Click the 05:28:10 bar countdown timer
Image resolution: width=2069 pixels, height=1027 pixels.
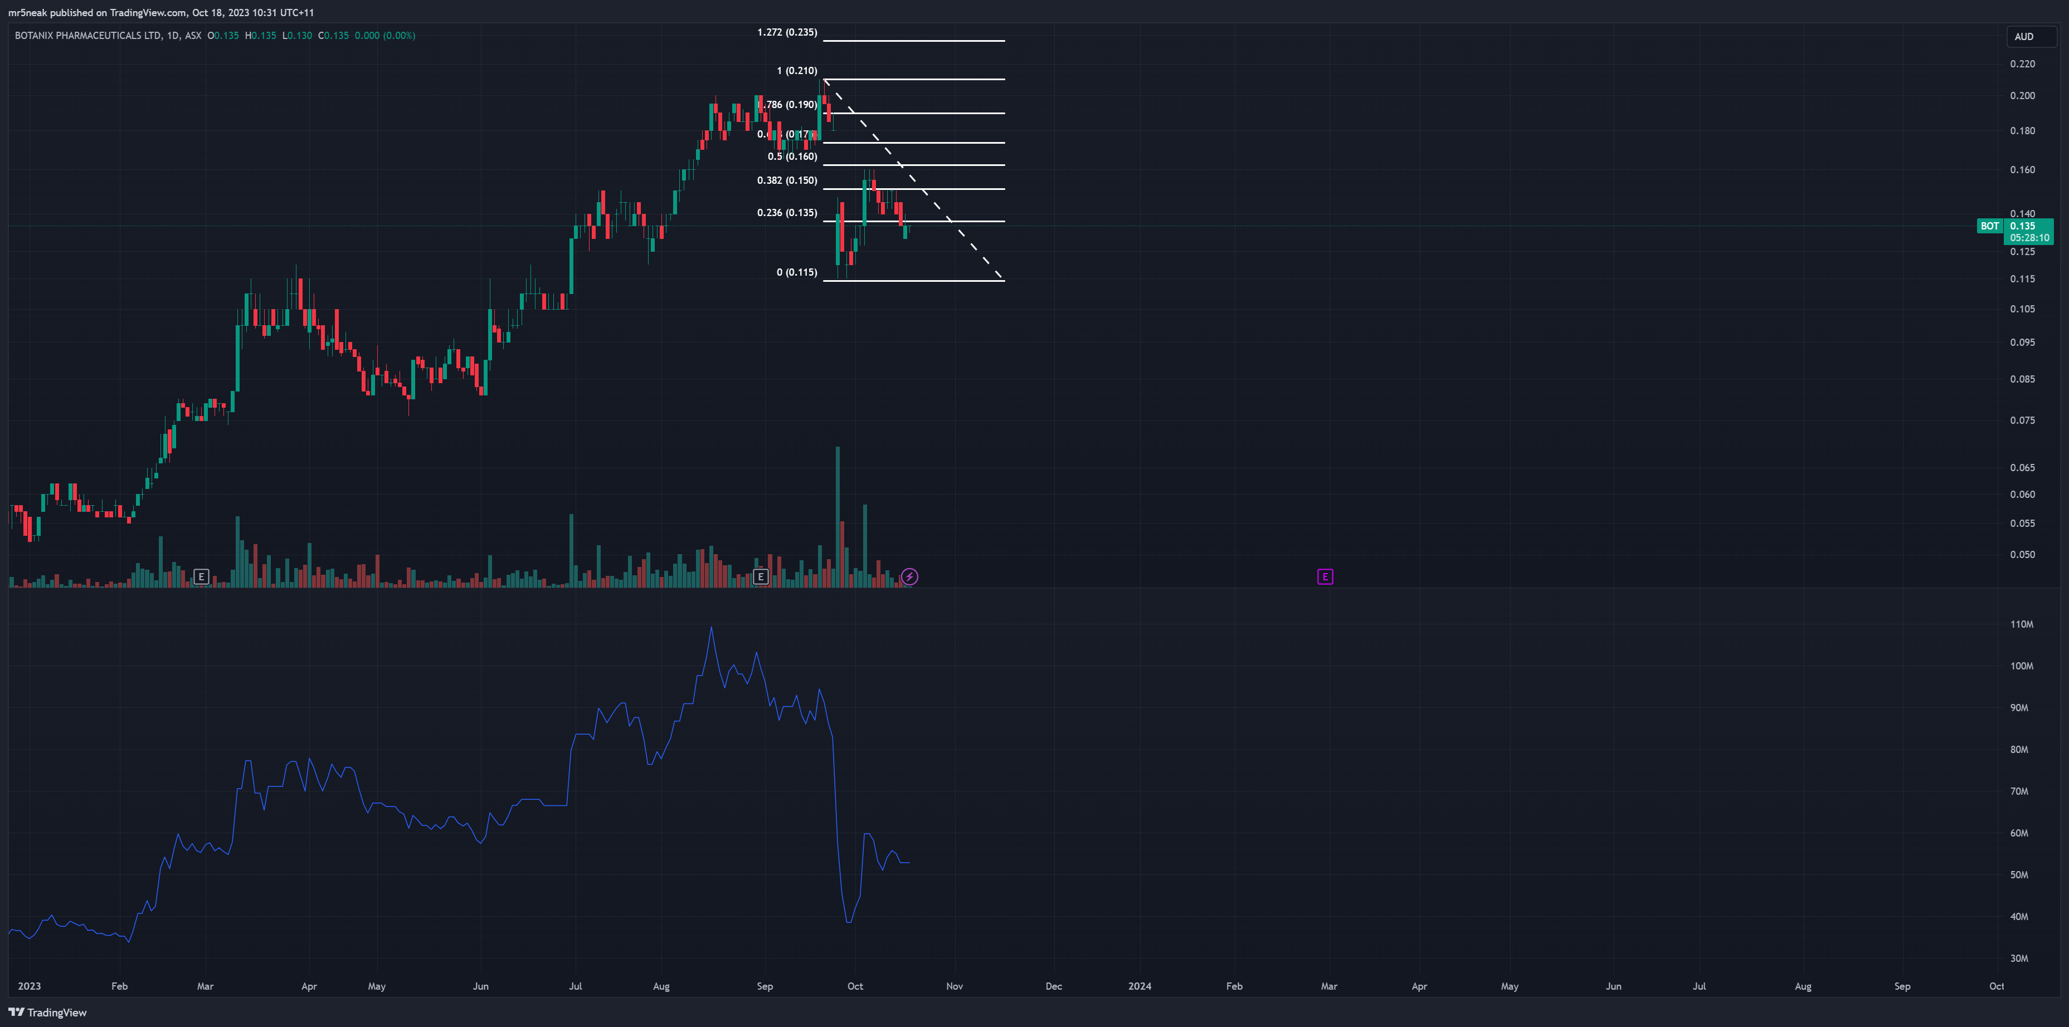2029,238
